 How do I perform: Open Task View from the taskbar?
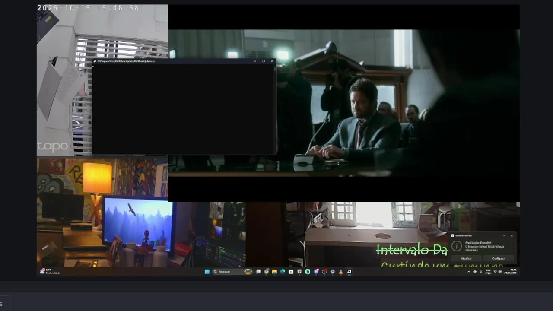coord(258,272)
